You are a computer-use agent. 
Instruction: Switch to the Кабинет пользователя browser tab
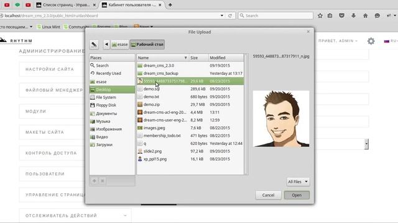click(x=132, y=5)
